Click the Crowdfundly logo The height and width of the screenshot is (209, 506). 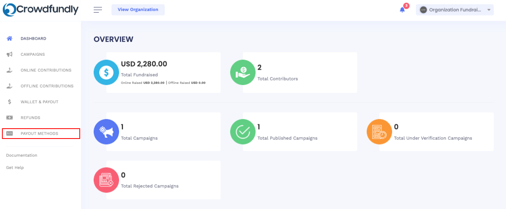[40, 9]
